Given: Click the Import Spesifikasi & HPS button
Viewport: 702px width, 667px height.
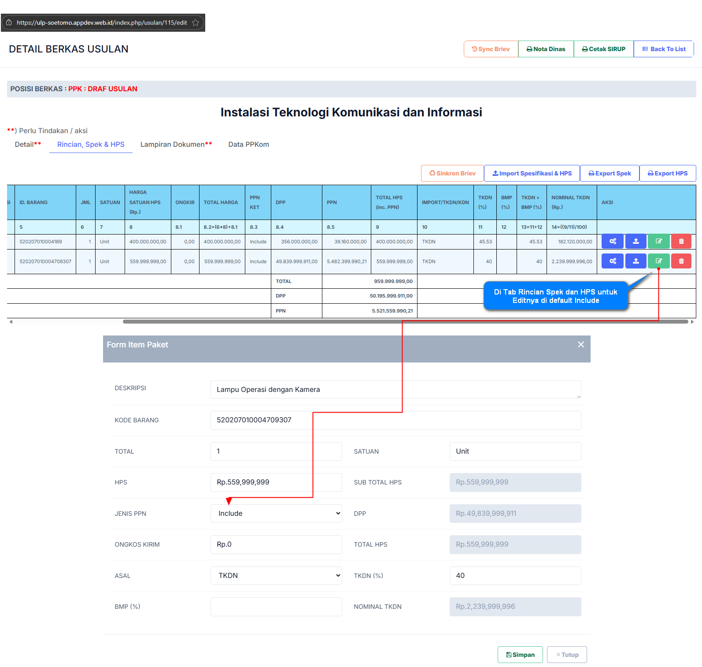Looking at the screenshot, I should 532,173.
